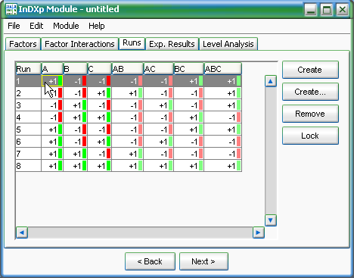Select run number 4 row label
The image size is (354, 278).
(28, 117)
